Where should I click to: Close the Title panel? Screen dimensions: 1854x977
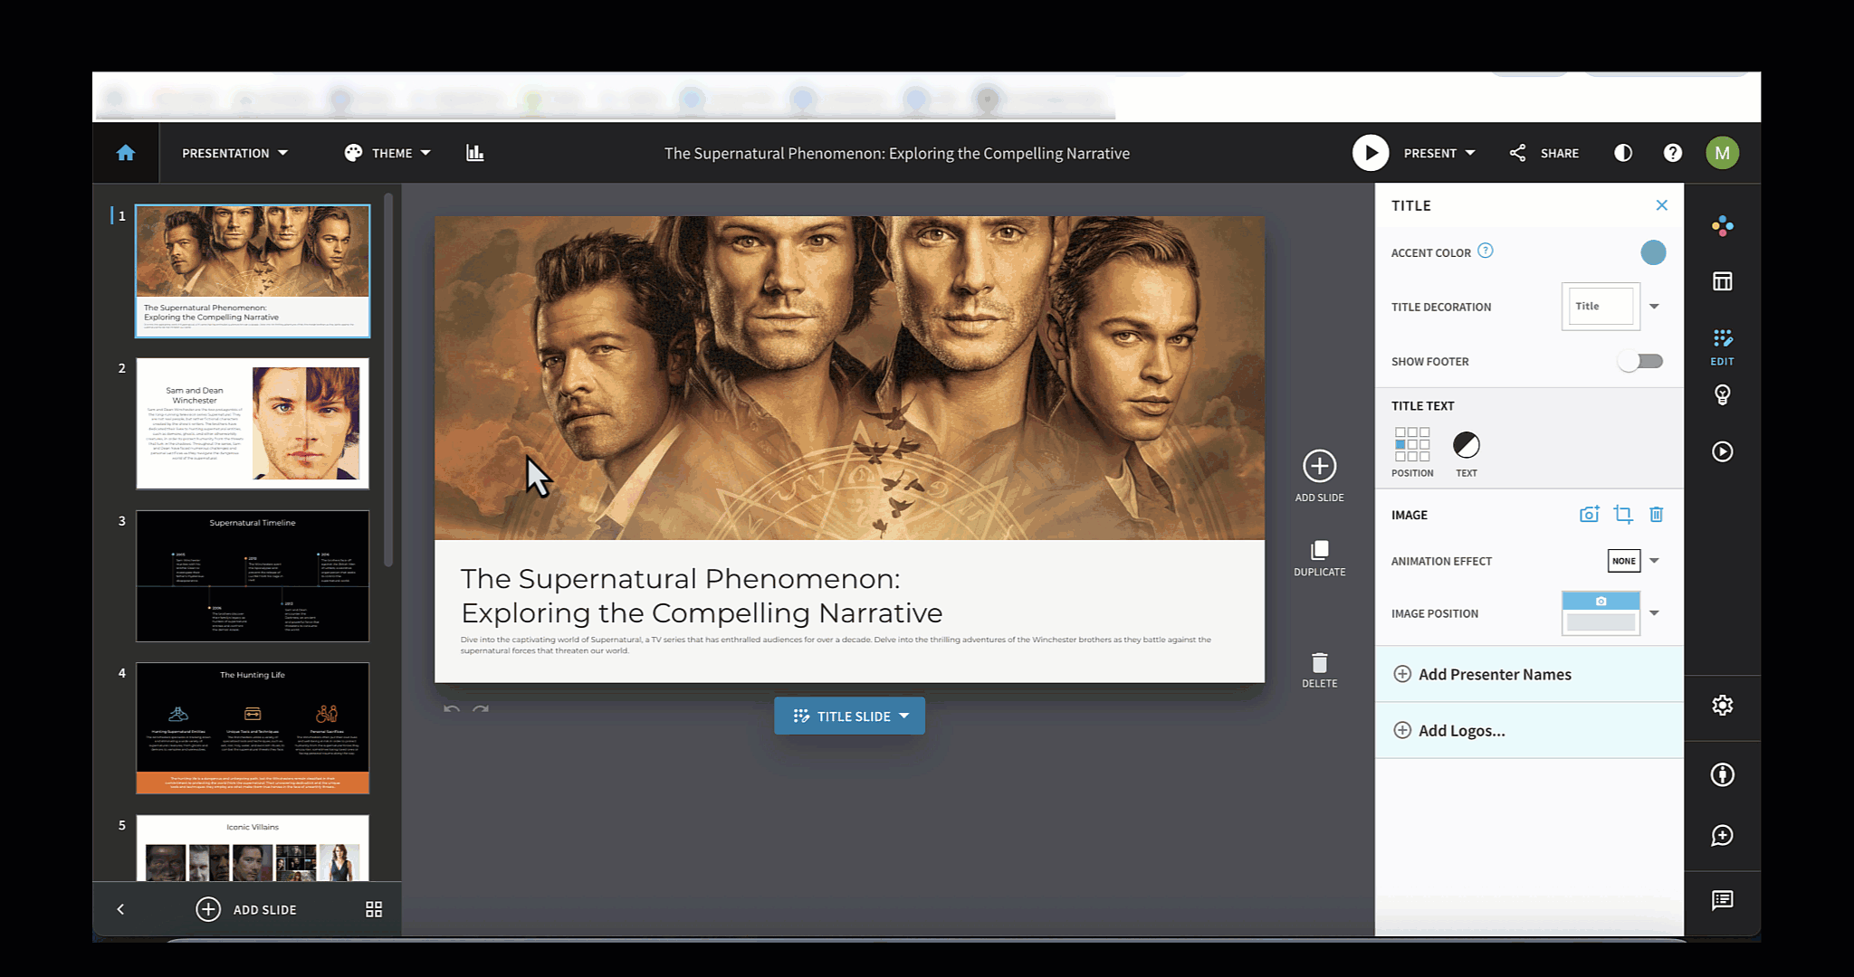1662,205
